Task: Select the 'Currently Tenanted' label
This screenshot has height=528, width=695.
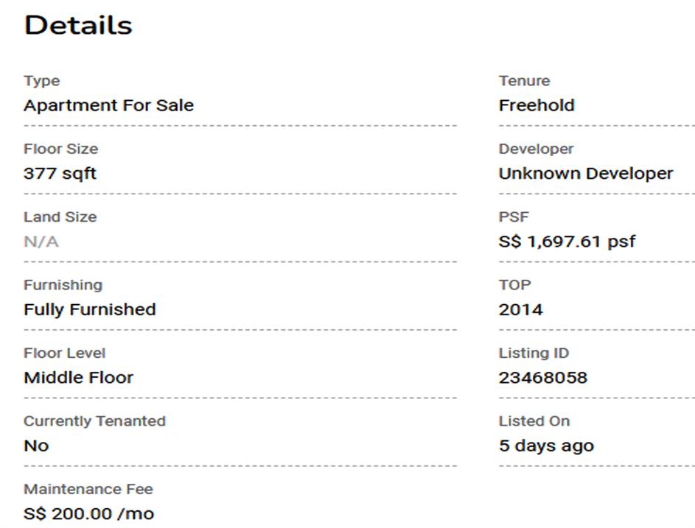Action: point(94,421)
